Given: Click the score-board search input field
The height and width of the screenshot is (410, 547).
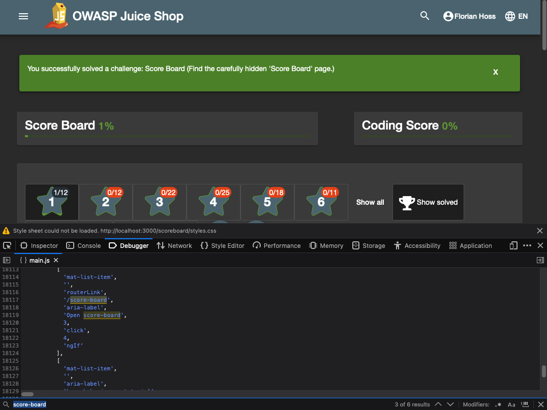Looking at the screenshot, I should (199, 404).
